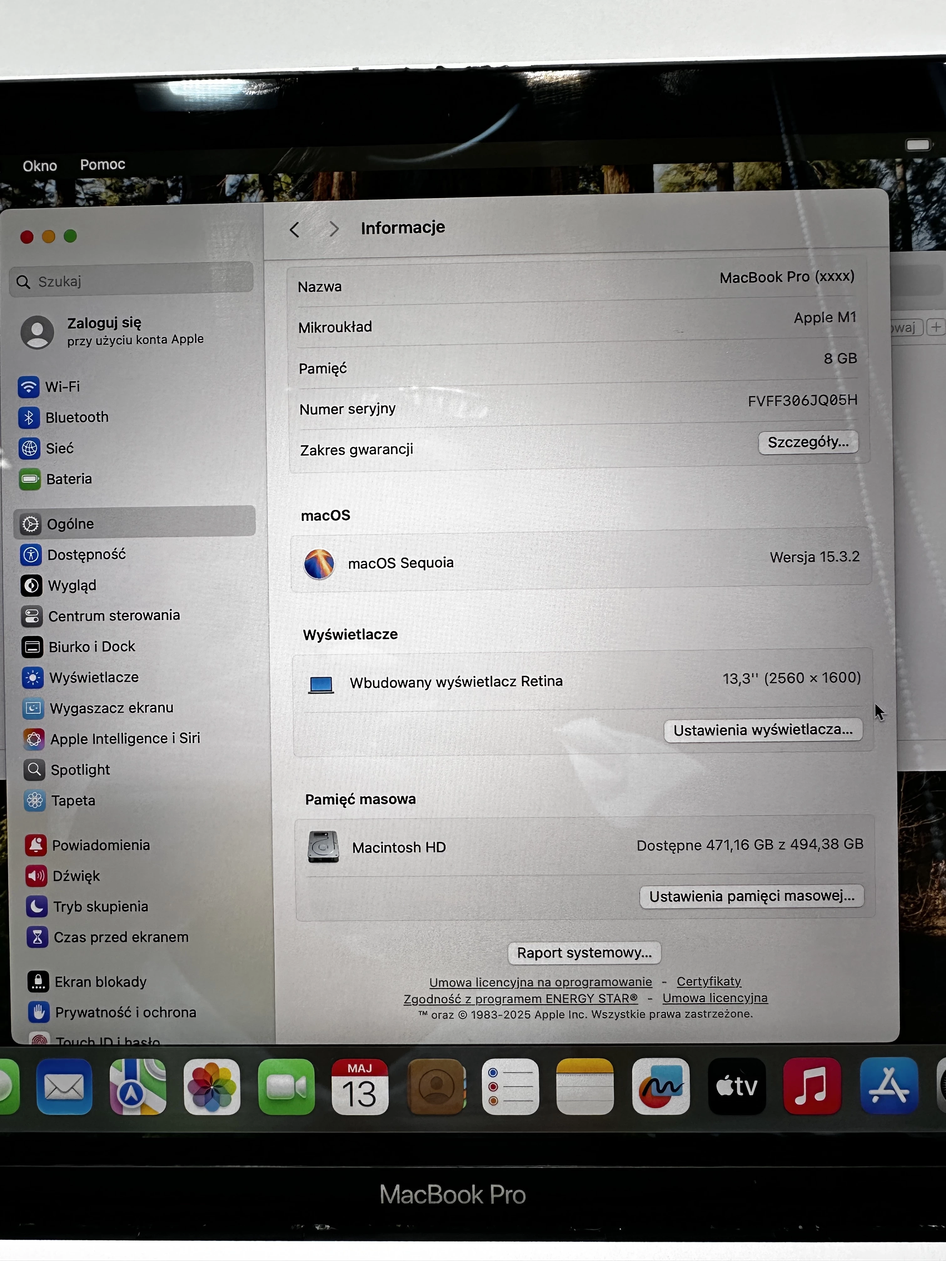Go forward with the right chevron
The height and width of the screenshot is (1261, 946).
tap(334, 229)
